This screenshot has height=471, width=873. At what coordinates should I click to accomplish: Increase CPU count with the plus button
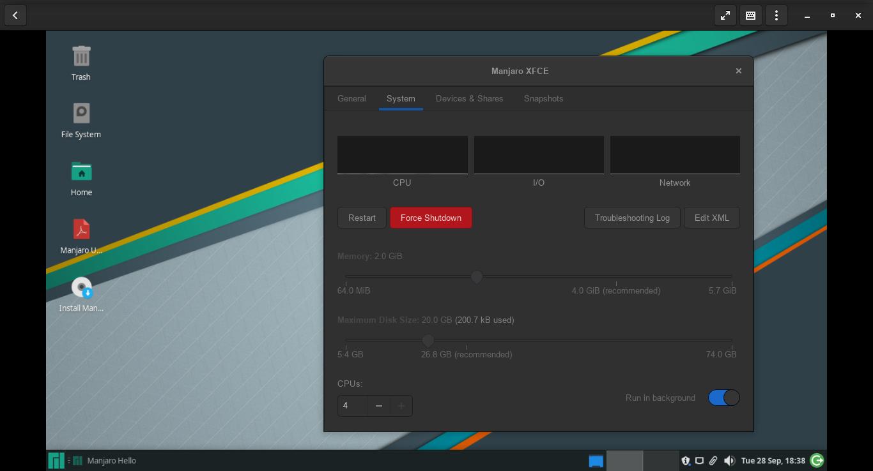coord(401,405)
